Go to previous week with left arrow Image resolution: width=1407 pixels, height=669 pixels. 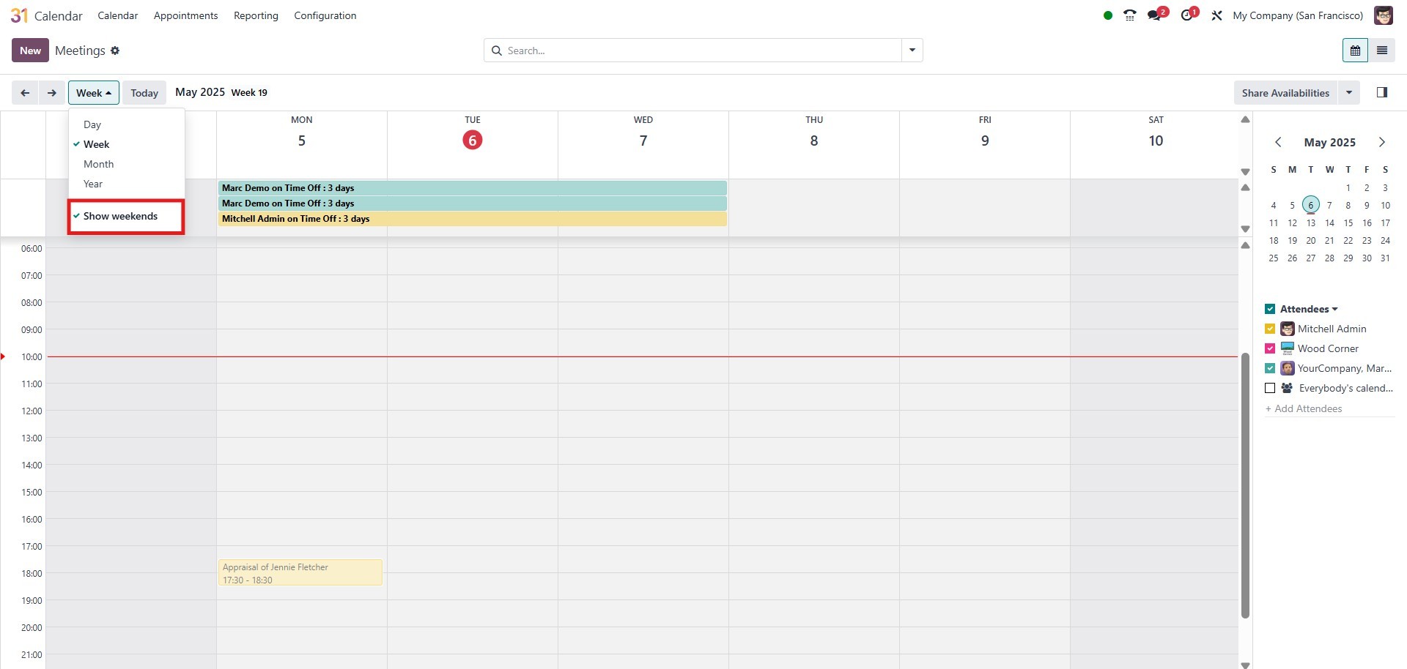(25, 93)
